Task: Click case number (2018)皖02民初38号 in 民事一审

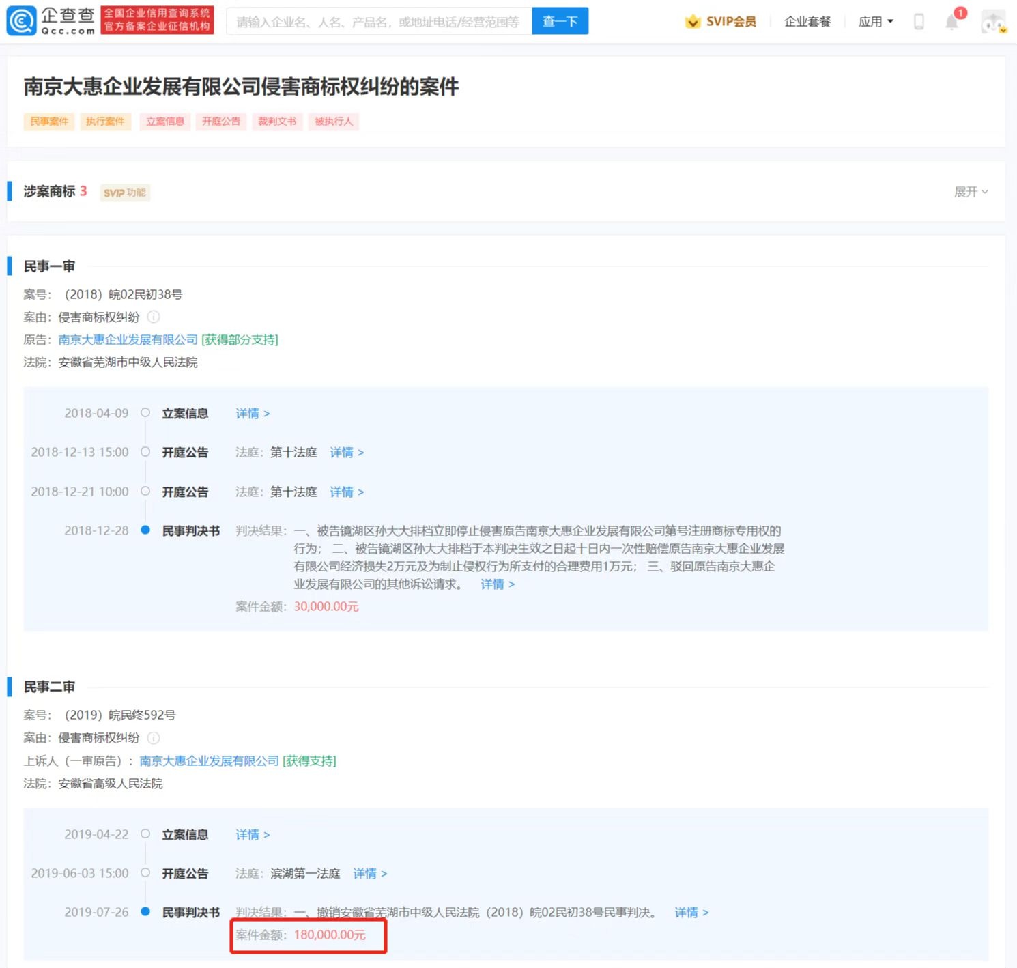Action: coord(124,295)
